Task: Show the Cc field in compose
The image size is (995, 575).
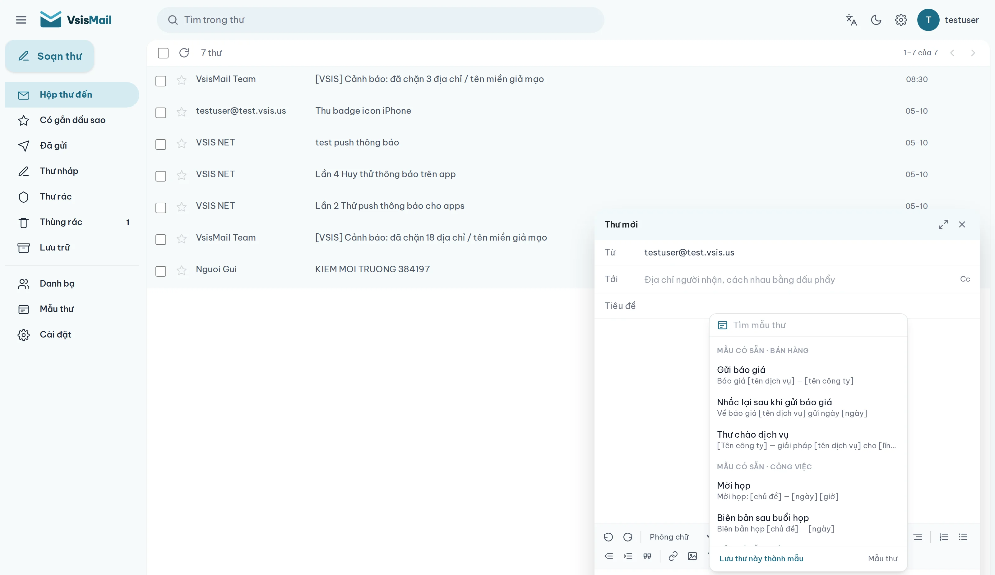Action: 965,279
